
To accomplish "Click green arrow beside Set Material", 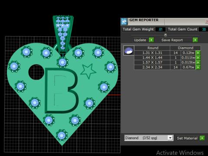I will [x=202, y=138].
